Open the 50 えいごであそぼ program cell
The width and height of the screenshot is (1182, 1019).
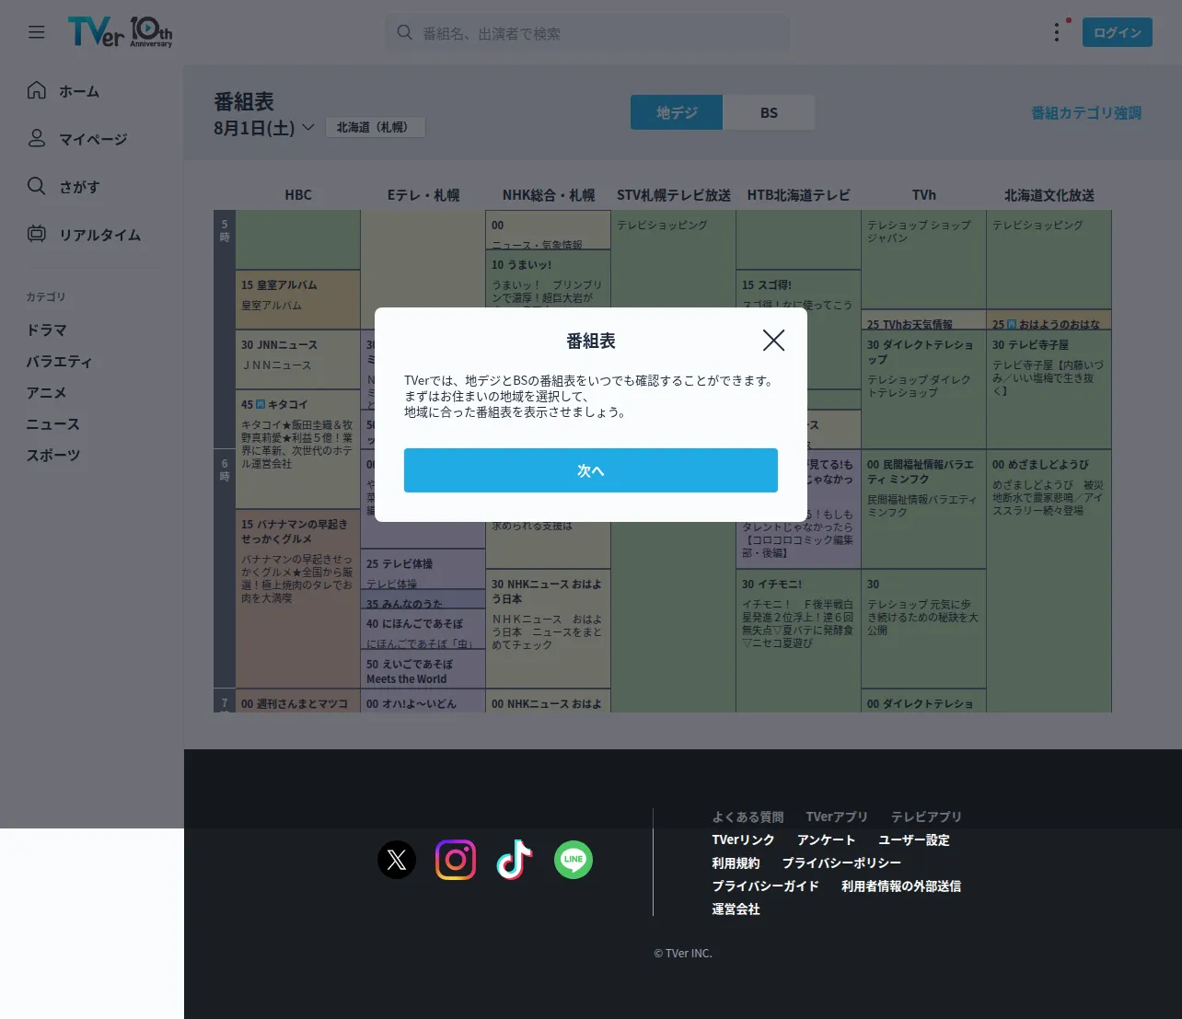tap(423, 668)
